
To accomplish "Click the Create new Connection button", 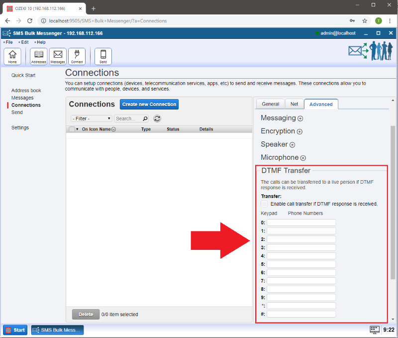I will point(149,105).
